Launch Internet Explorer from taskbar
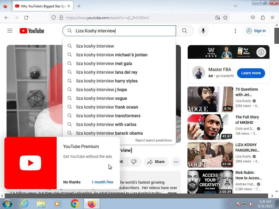This screenshot has height=209, width=279. [24, 204]
